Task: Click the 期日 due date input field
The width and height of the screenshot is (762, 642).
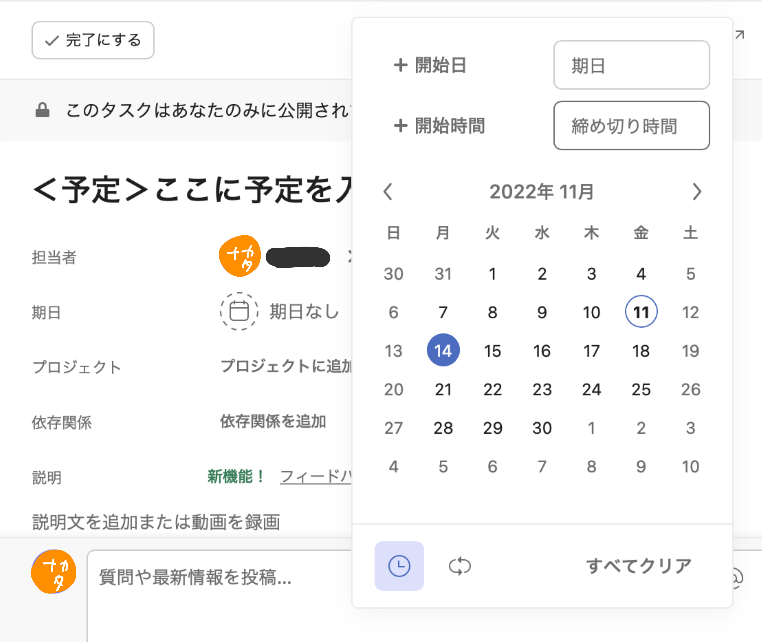Action: coord(631,65)
